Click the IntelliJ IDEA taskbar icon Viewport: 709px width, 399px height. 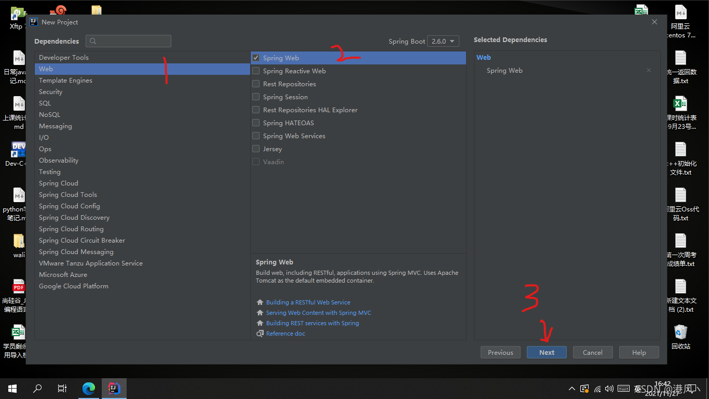pos(114,388)
